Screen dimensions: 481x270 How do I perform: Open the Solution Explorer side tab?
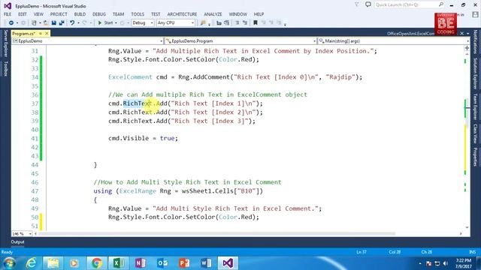point(475,73)
